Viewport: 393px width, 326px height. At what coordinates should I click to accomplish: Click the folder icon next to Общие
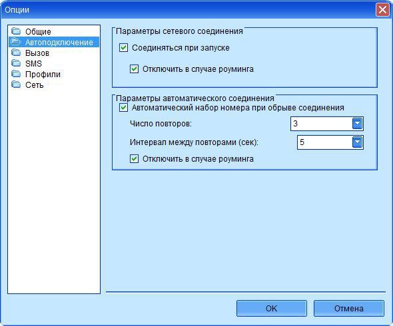16,31
